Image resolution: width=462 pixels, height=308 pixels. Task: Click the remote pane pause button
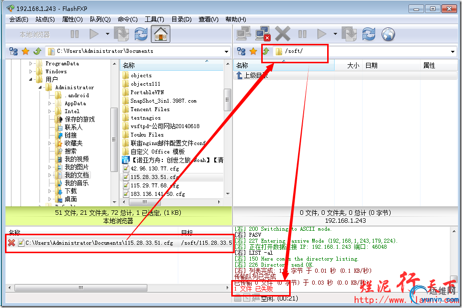(302, 34)
